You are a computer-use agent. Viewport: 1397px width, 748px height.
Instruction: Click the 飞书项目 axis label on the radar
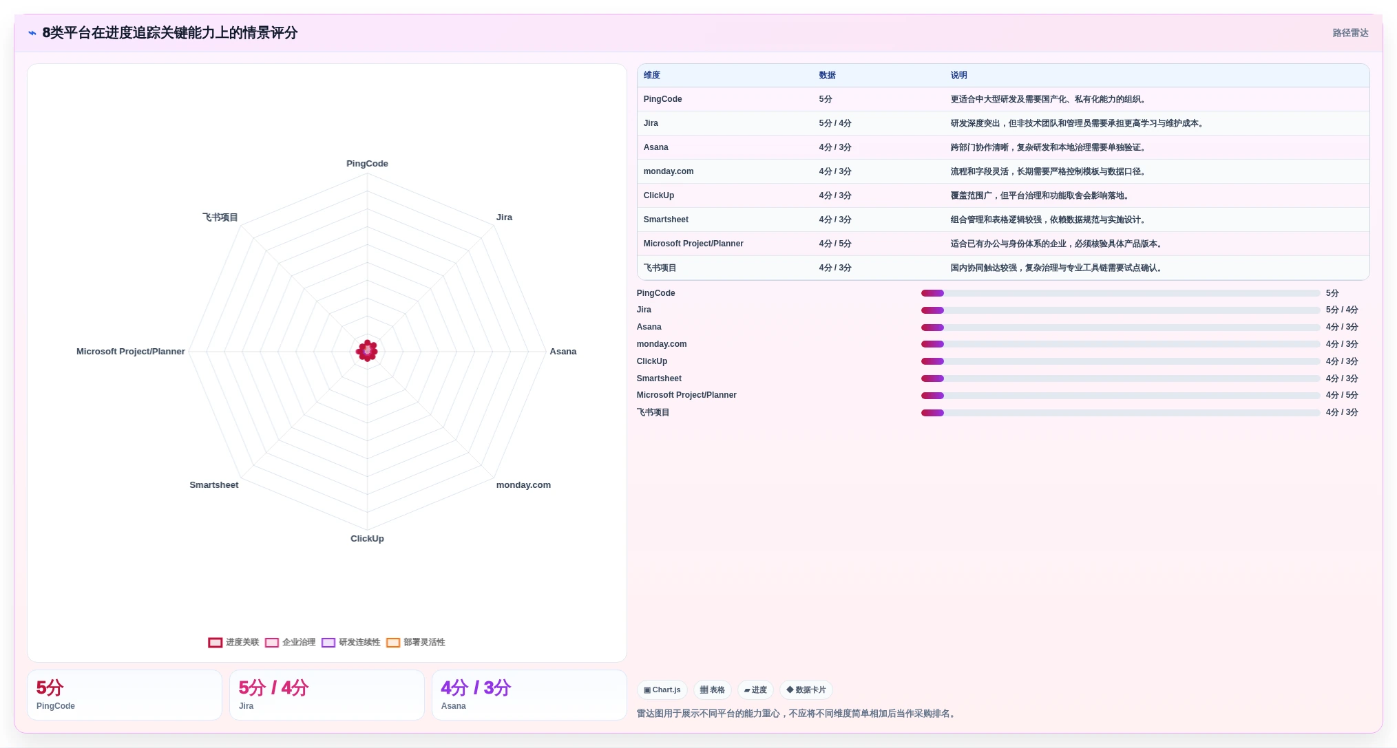tap(220, 217)
